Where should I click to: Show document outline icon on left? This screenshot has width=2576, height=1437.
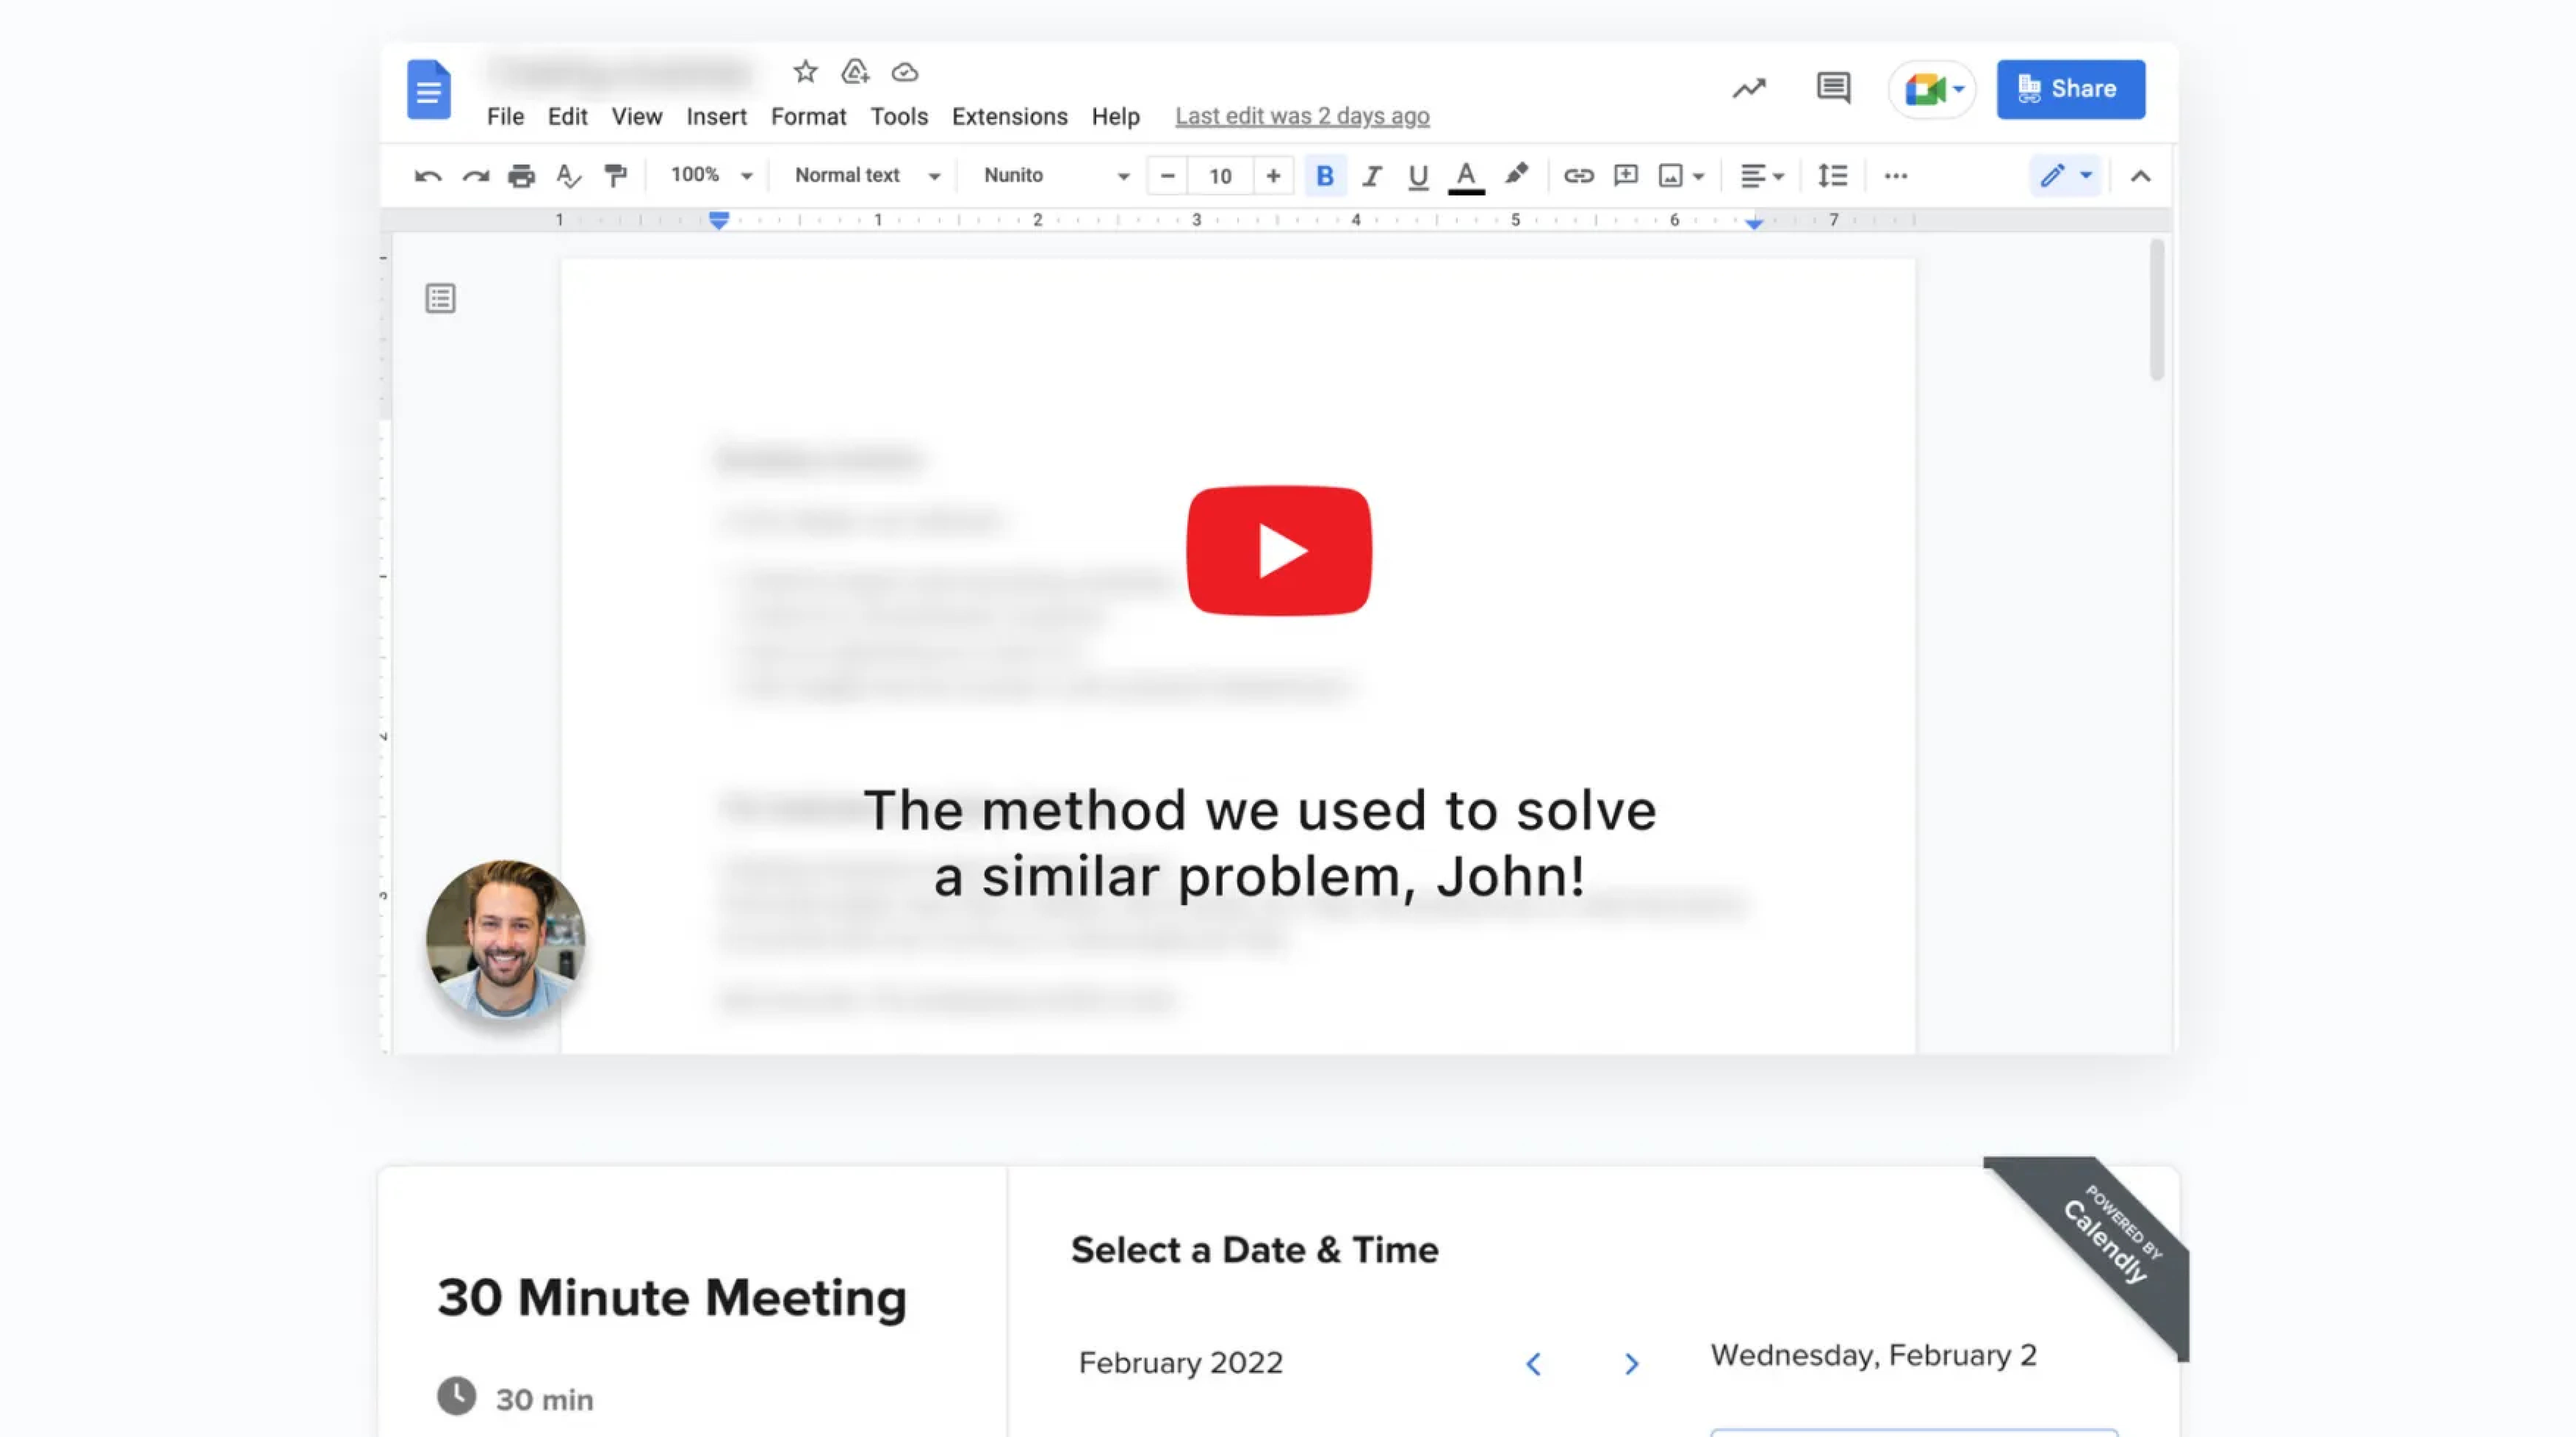pos(440,298)
